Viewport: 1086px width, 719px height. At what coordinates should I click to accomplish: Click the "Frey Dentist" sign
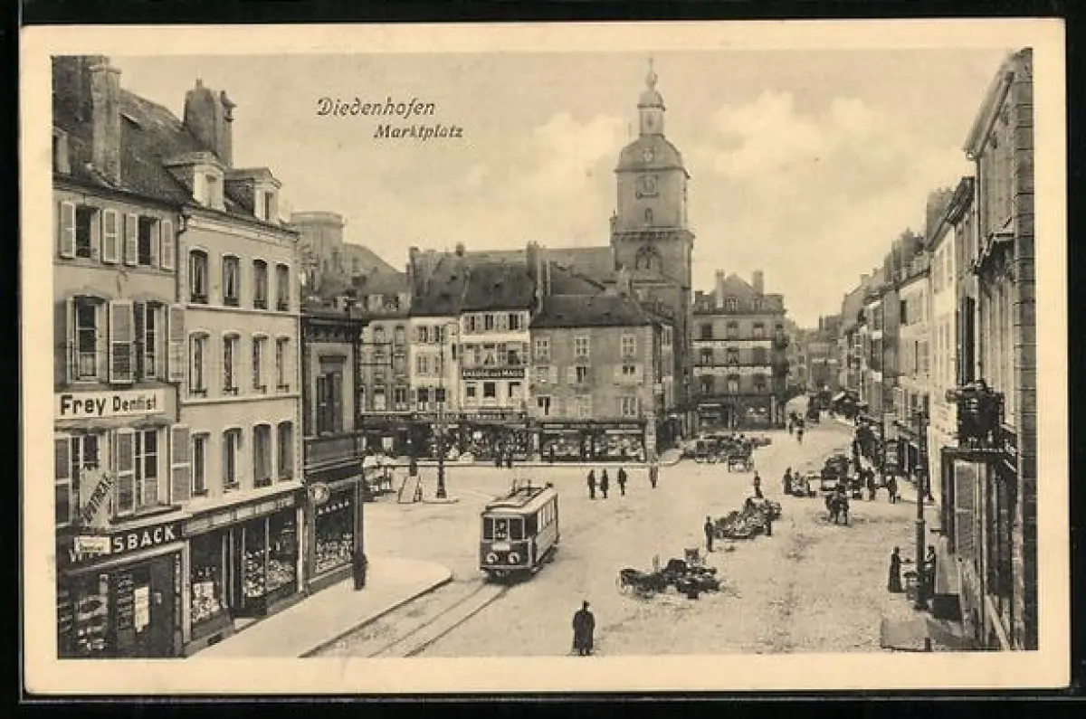[x=111, y=403]
